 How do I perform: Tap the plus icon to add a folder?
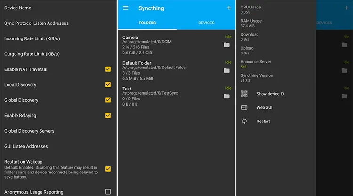(229, 8)
